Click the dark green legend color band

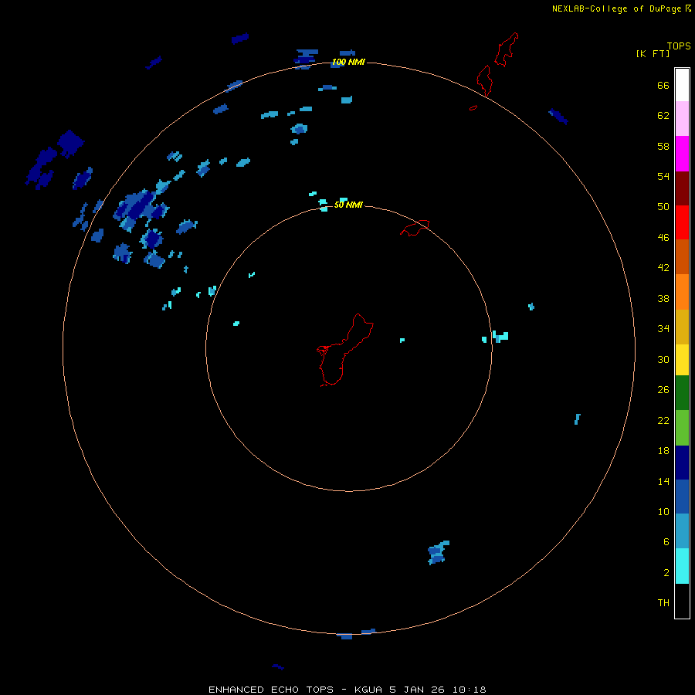point(682,393)
